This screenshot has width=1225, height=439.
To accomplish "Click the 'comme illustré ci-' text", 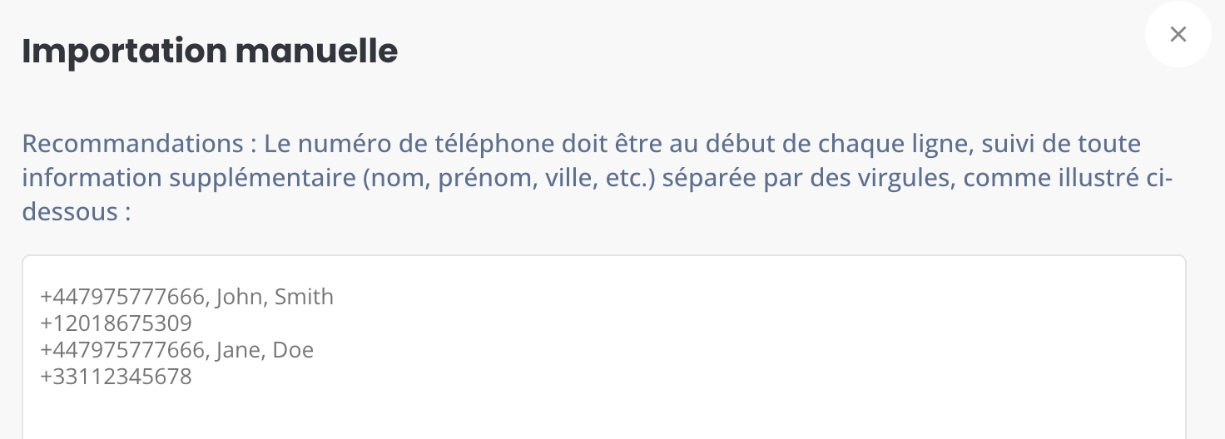I will 1062,178.
